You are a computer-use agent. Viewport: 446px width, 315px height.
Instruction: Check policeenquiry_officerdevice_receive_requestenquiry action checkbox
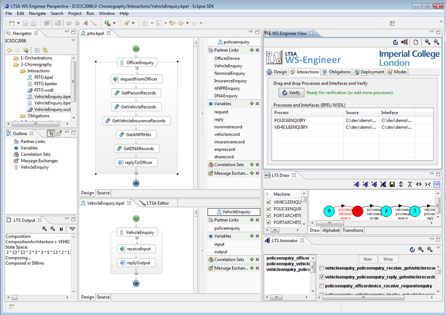[x=322, y=286]
